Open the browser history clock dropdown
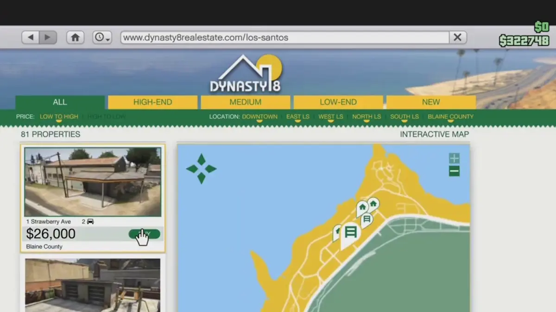This screenshot has width=556, height=312. click(x=102, y=37)
